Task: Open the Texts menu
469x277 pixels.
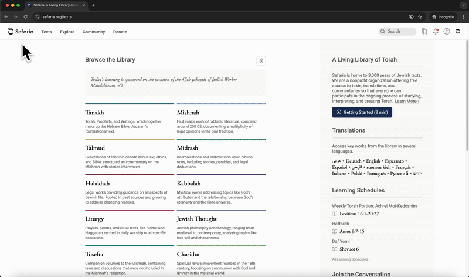Action: pos(46,32)
